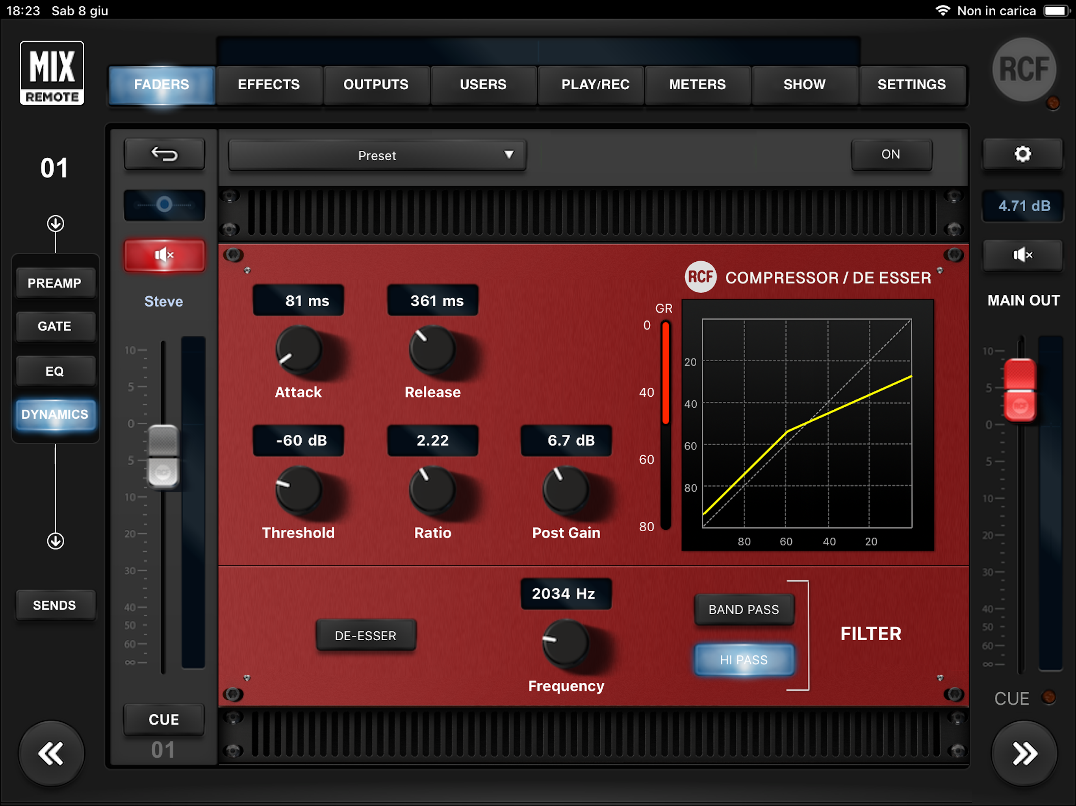
Task: Go to previous channel with double-left arrows
Action: [51, 754]
